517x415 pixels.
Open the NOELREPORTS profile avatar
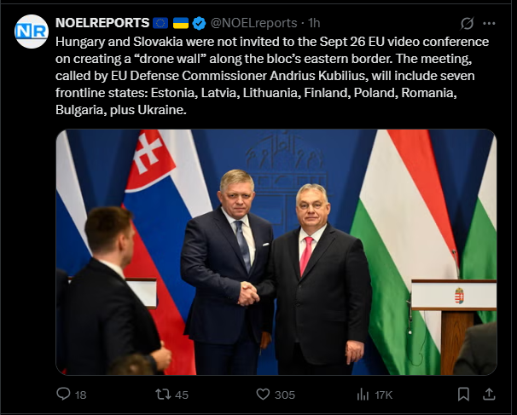(x=31, y=32)
